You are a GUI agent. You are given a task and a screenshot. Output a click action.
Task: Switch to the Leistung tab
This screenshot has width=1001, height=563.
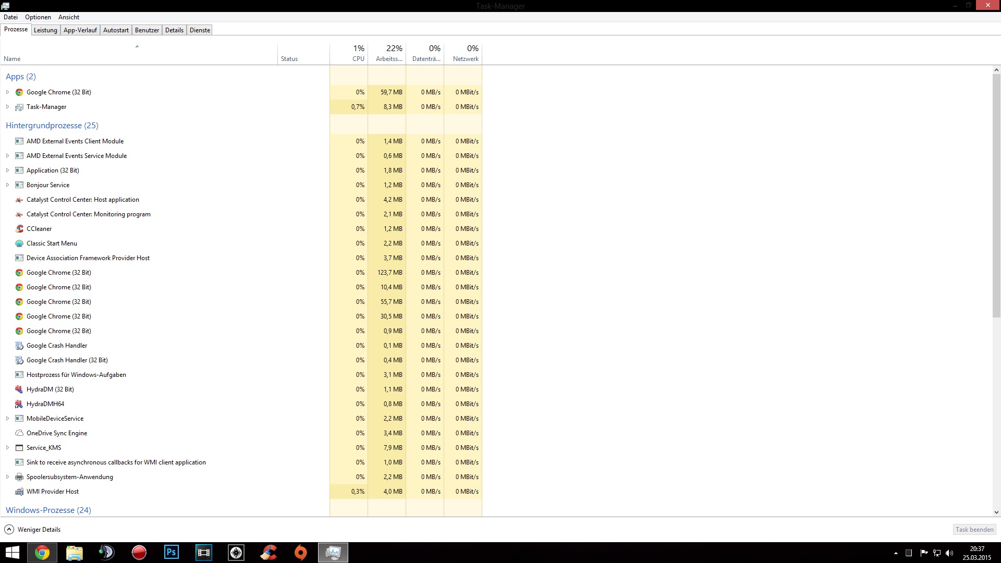(x=45, y=30)
